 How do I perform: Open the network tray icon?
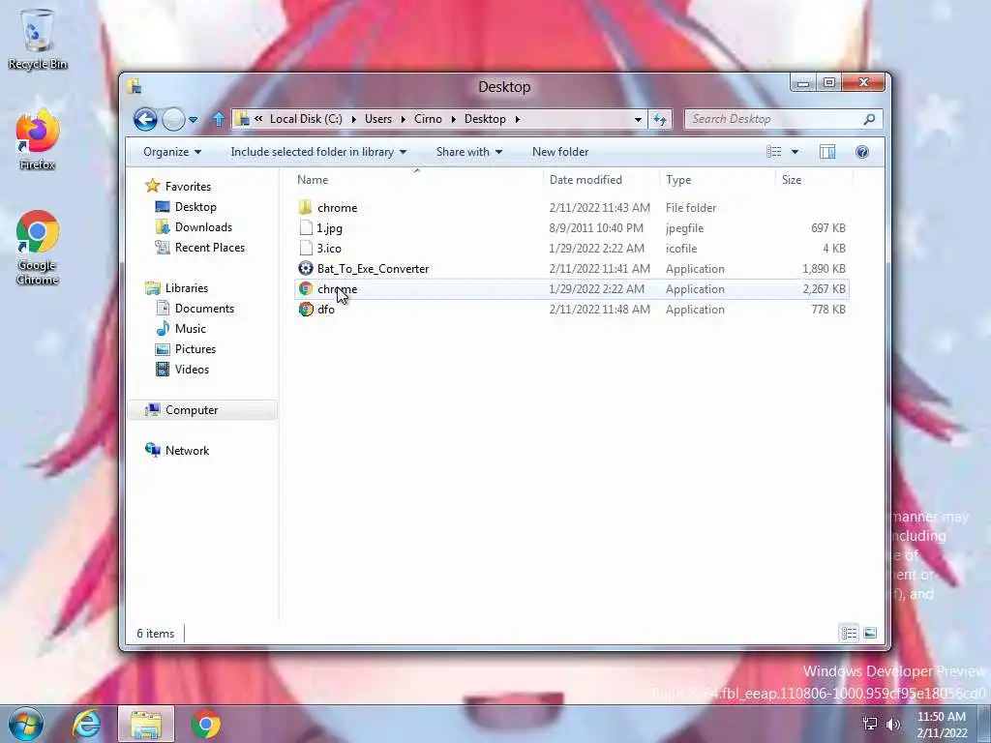[x=870, y=724]
